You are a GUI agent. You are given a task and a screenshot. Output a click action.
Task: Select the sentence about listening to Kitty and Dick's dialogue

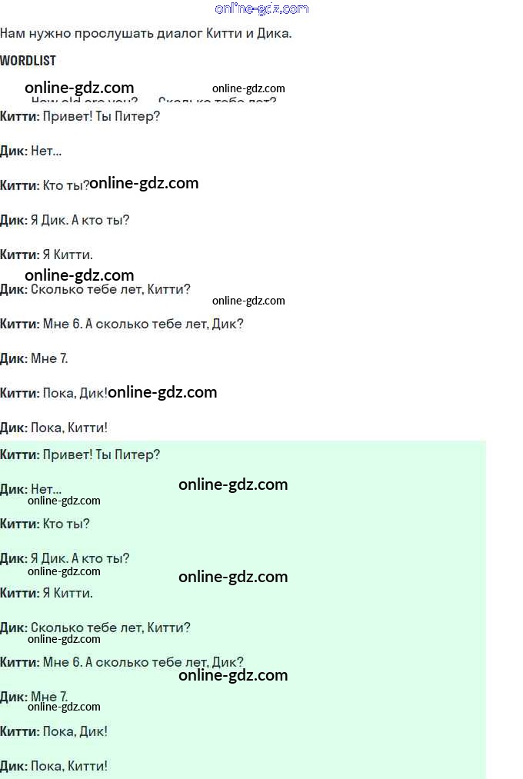(146, 33)
